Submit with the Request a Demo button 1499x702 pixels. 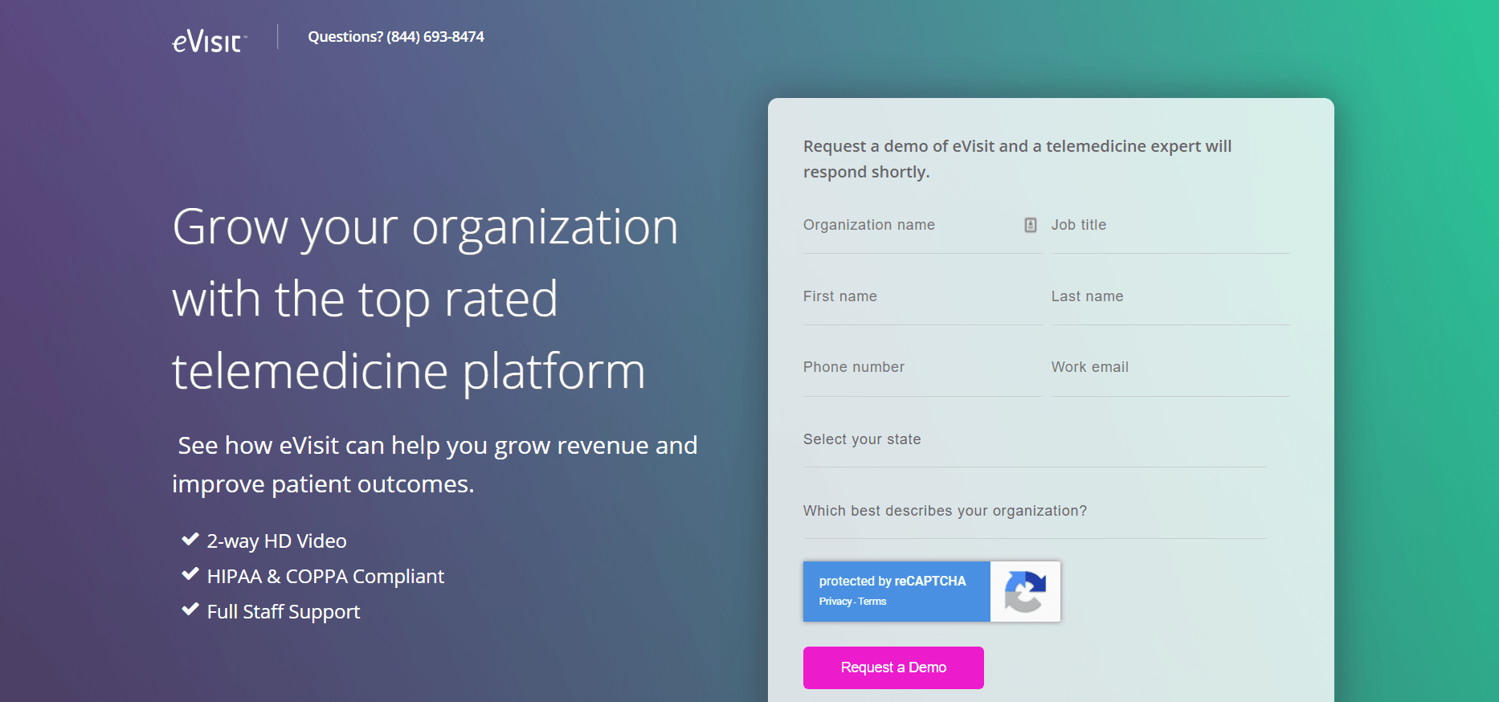pyautogui.click(x=893, y=667)
